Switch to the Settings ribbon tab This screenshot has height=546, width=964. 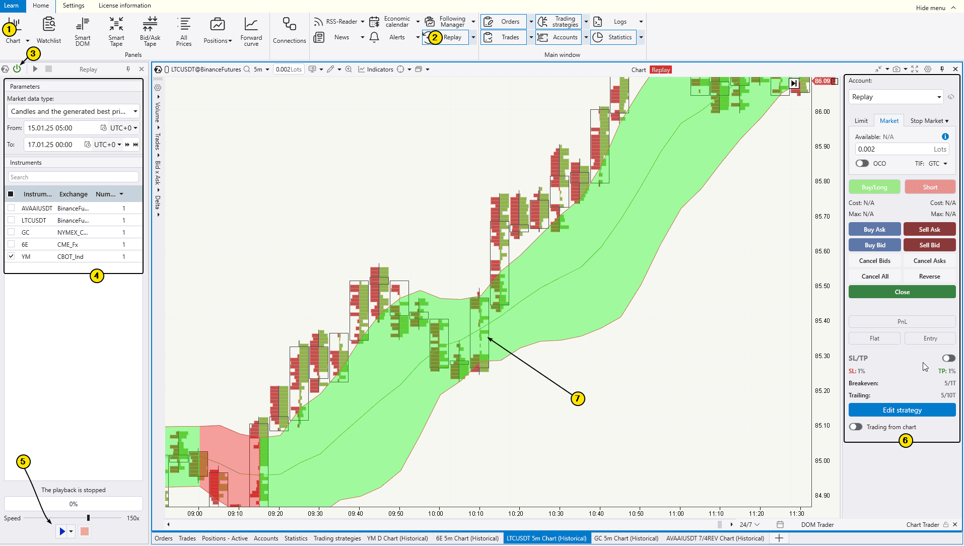(x=74, y=6)
